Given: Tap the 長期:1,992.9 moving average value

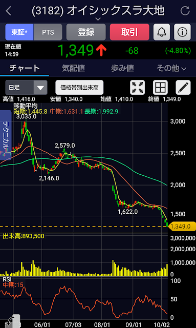Looking at the screenshot, I should click(101, 112).
